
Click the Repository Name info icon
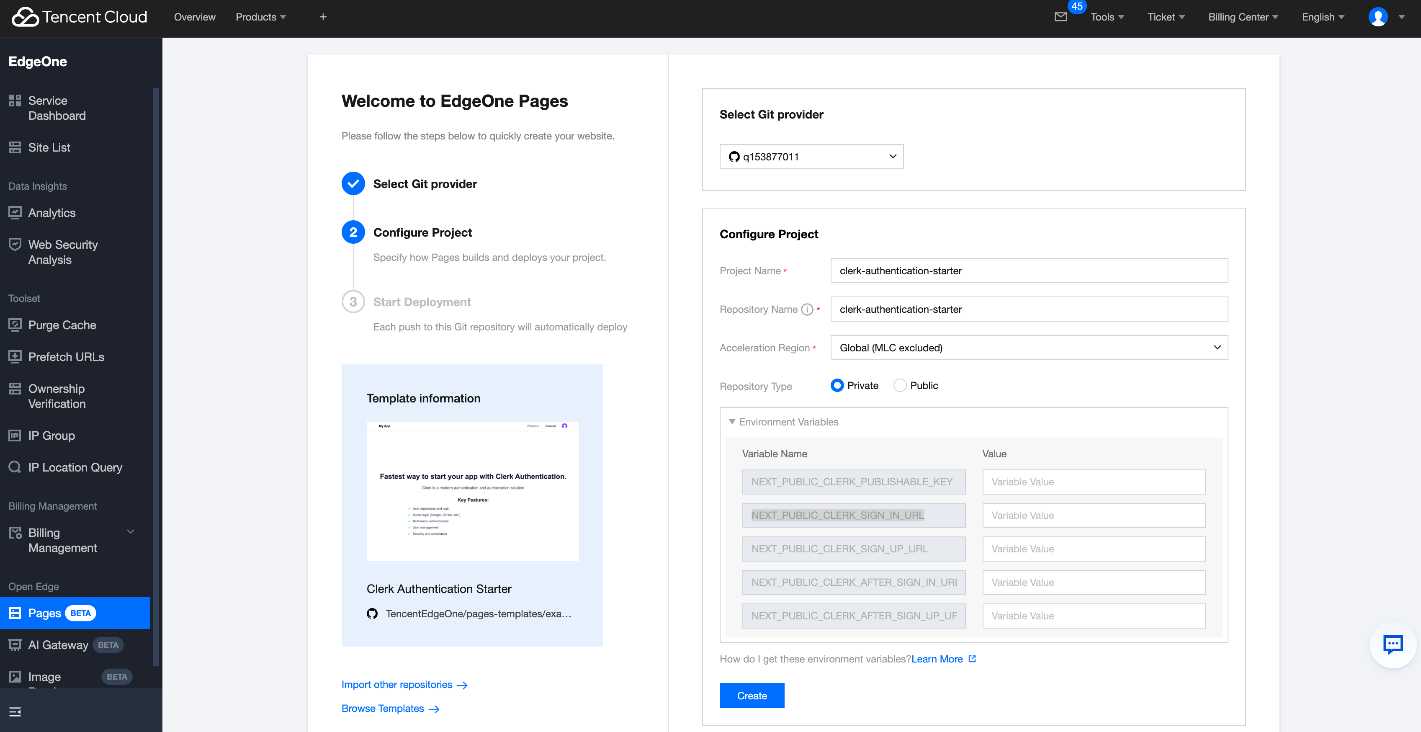pos(806,309)
